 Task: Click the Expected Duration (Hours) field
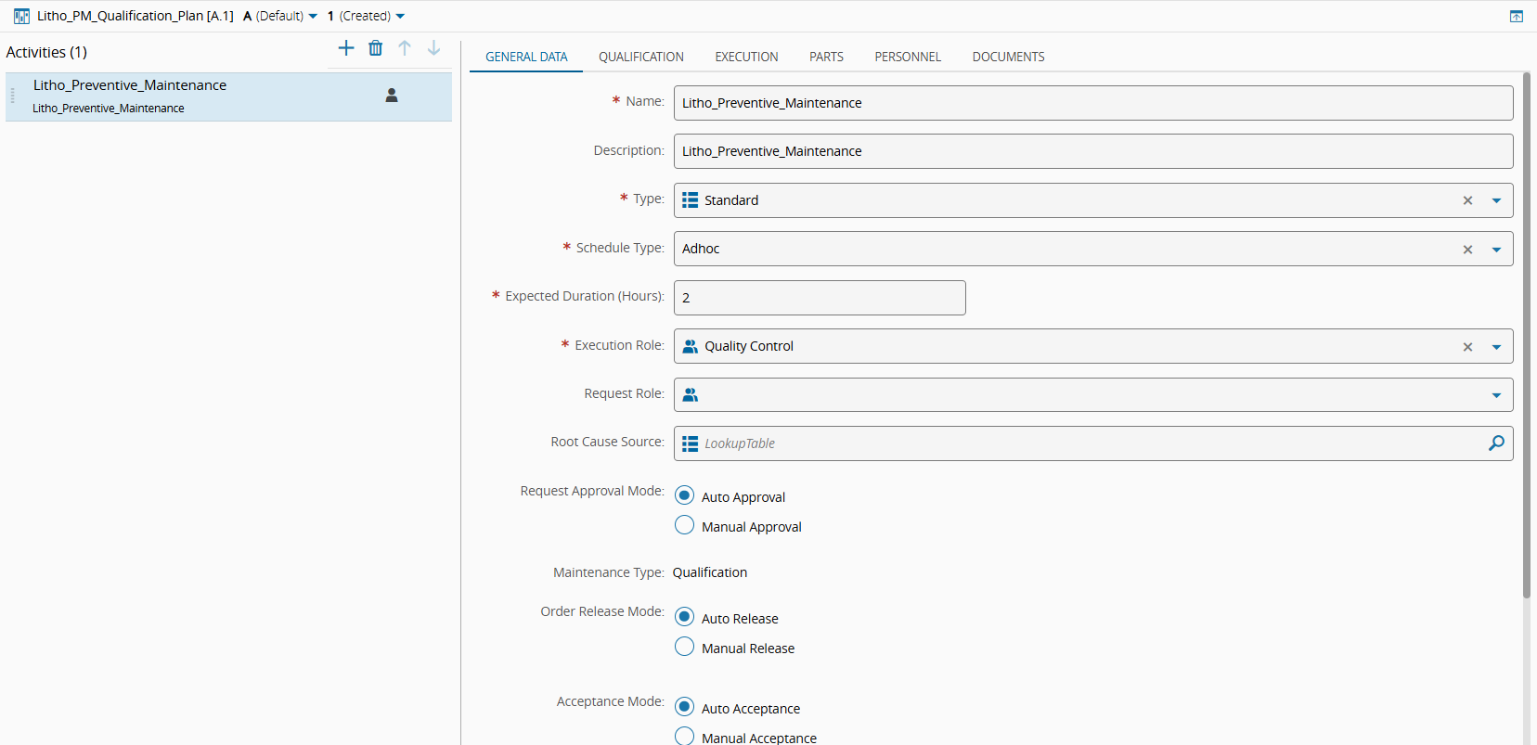[x=819, y=298]
